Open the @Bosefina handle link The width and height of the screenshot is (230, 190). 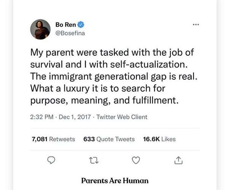coord(70,33)
